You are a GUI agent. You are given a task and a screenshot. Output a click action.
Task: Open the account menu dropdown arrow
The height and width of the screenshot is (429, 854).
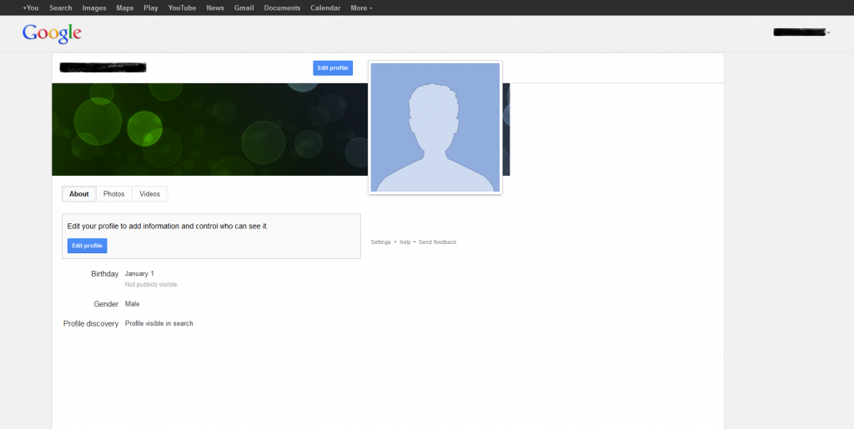pyautogui.click(x=828, y=33)
